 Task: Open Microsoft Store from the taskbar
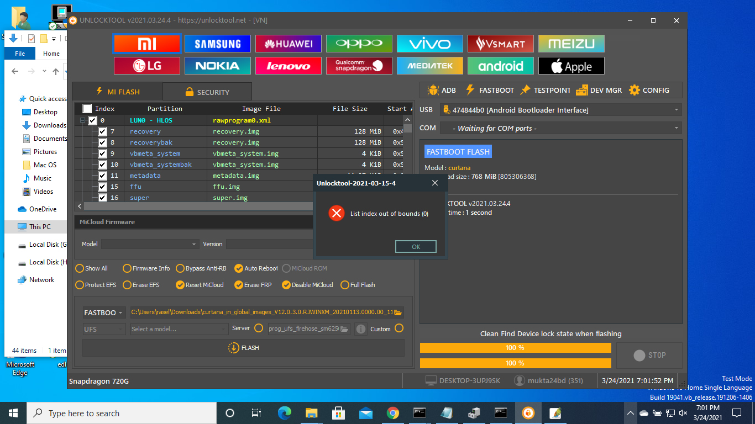tap(339, 413)
